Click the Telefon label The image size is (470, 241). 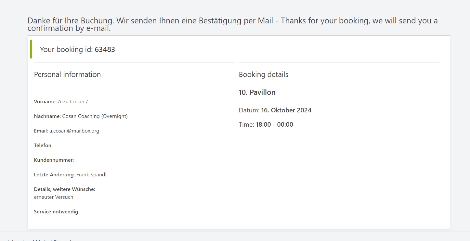[43, 146]
